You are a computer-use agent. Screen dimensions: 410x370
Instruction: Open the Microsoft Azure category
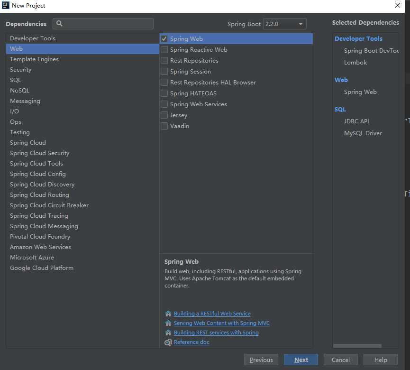click(x=82, y=258)
